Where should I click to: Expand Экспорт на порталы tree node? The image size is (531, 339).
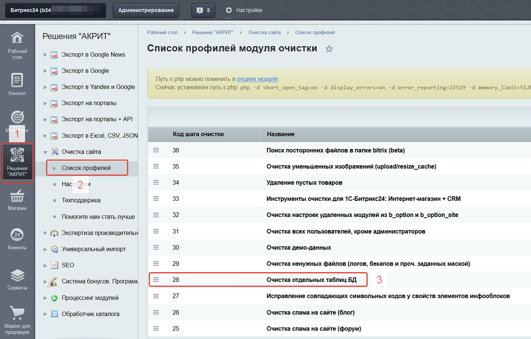[x=45, y=103]
